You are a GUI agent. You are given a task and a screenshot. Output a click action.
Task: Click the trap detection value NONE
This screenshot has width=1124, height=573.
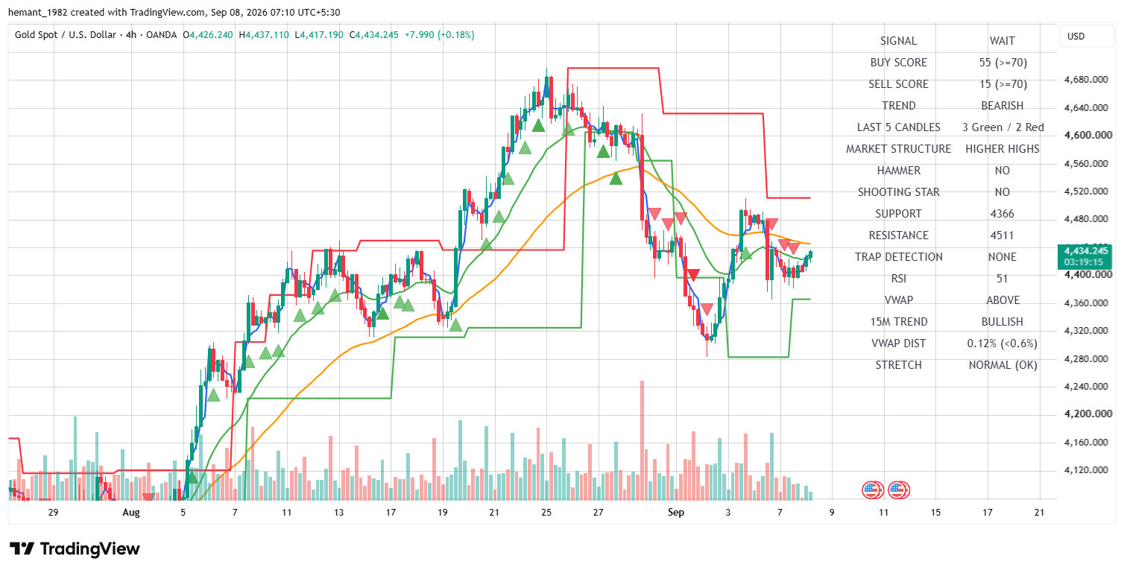pos(1002,257)
